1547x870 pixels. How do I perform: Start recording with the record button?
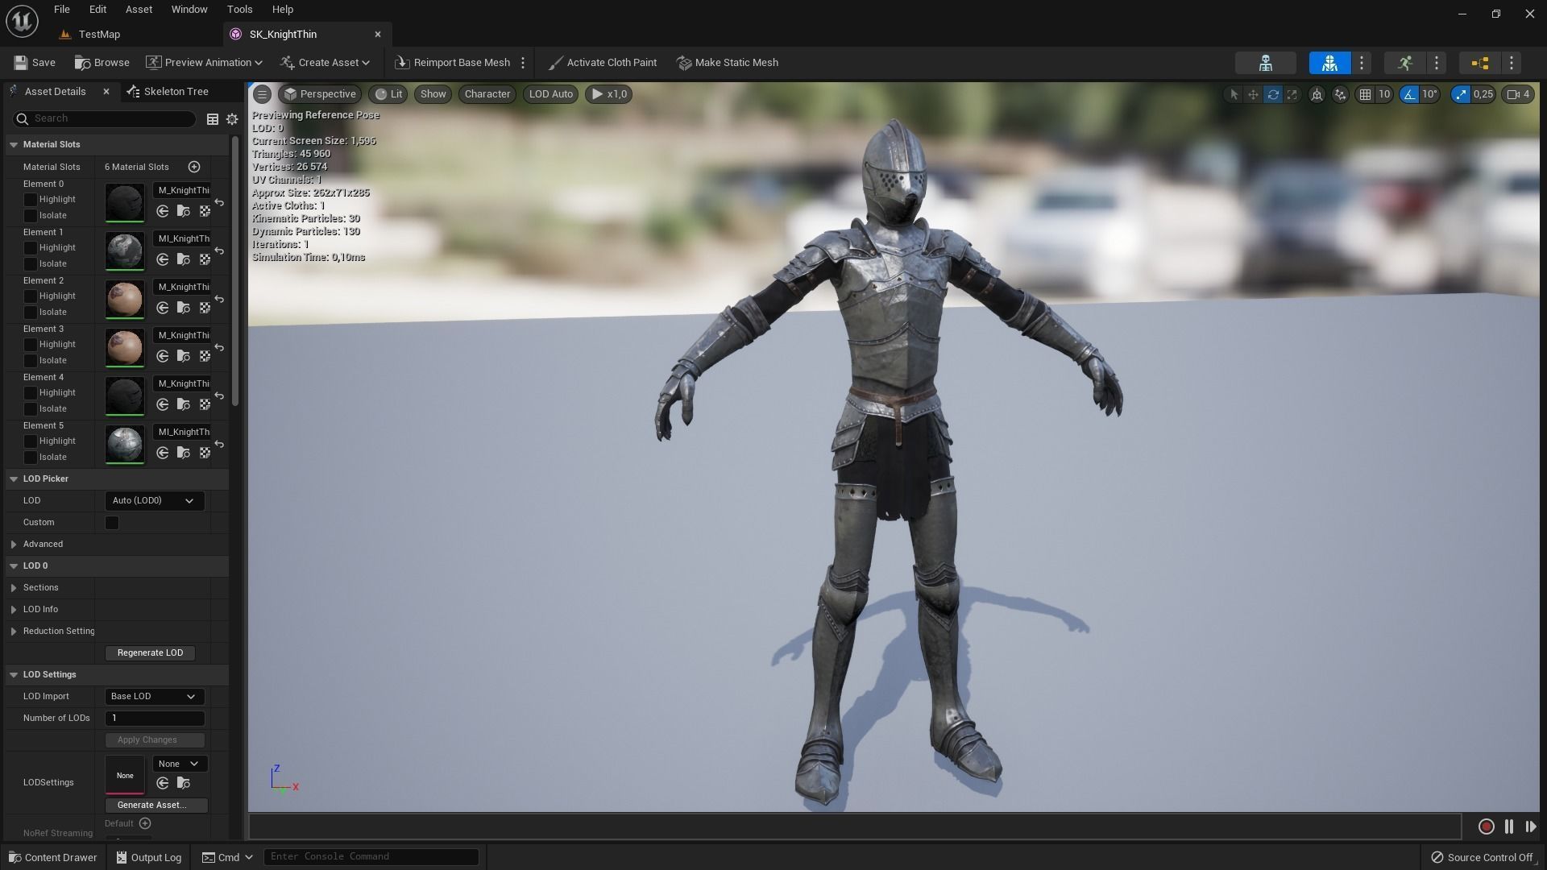coord(1487,826)
